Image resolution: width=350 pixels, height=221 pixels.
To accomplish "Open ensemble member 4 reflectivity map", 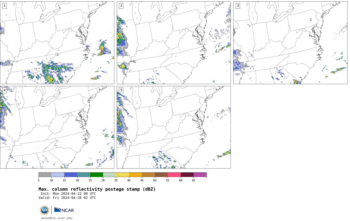I will (x=57, y=127).
